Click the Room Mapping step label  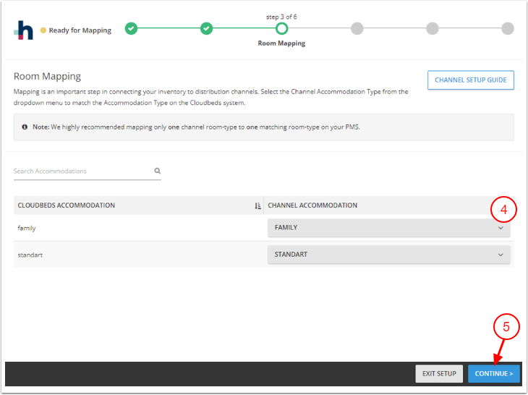[281, 43]
